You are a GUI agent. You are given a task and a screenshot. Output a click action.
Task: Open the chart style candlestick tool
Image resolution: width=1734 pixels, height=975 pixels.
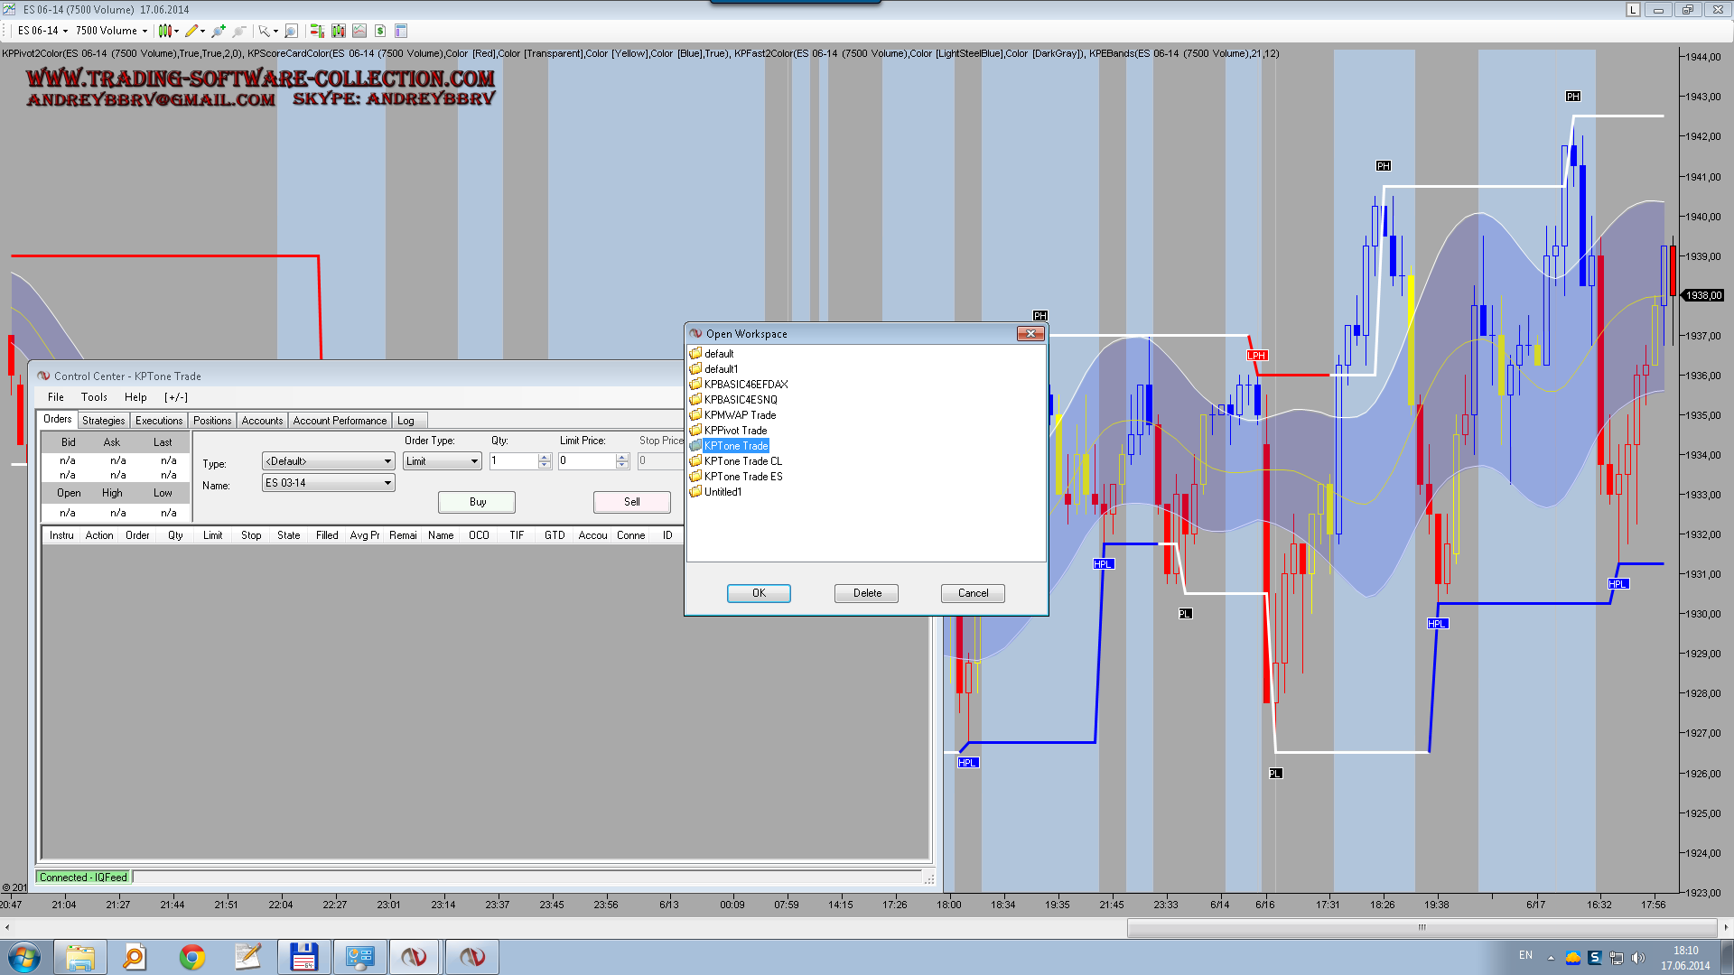(164, 31)
